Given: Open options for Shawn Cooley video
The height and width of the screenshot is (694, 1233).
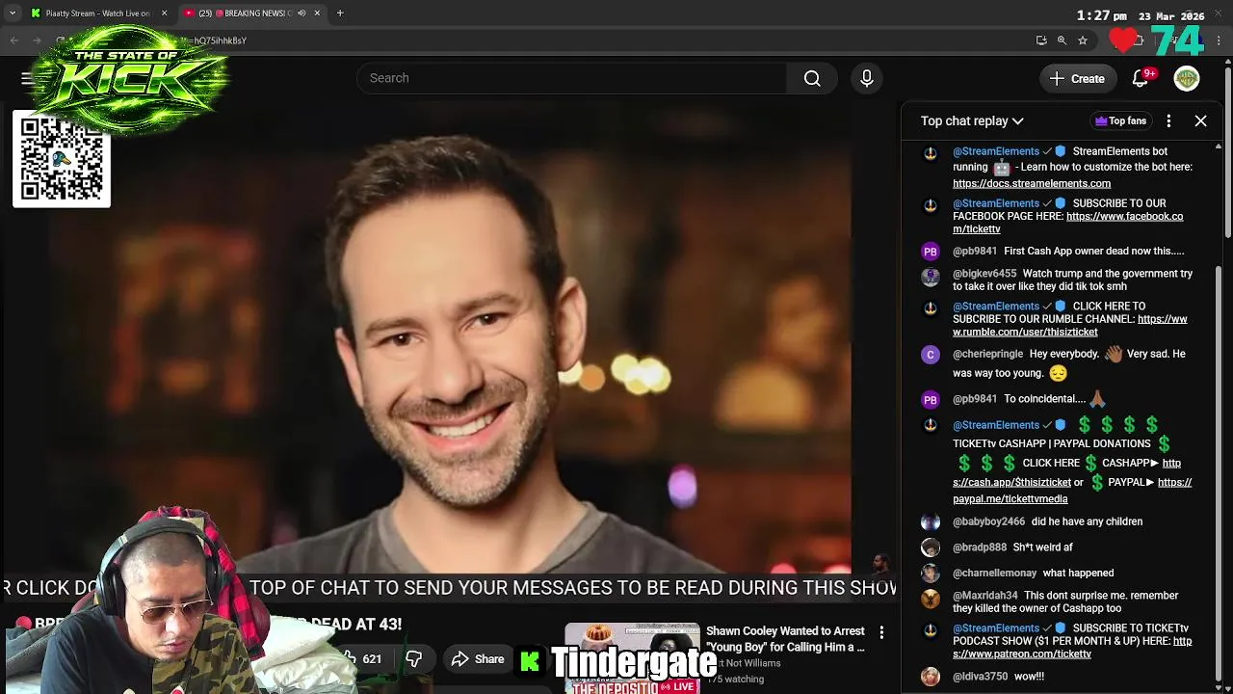Looking at the screenshot, I should coord(881,633).
